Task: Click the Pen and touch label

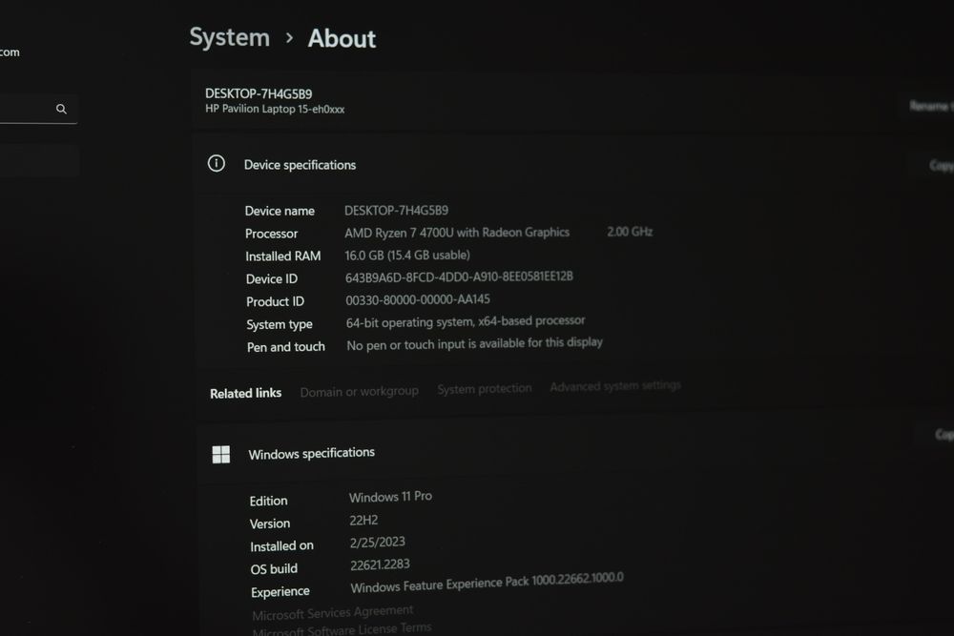Action: 286,347
